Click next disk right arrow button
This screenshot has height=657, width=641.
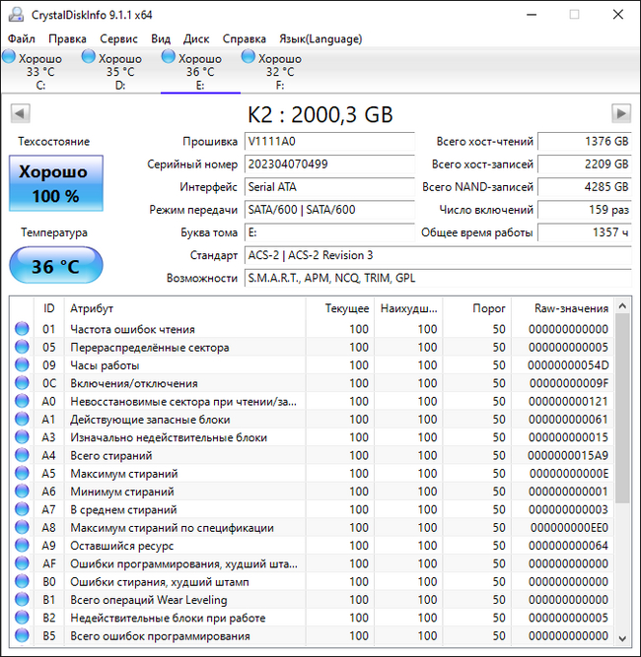click(x=620, y=113)
